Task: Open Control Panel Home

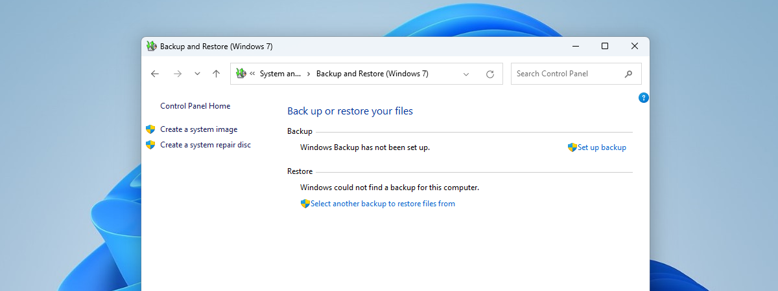Action: (195, 106)
